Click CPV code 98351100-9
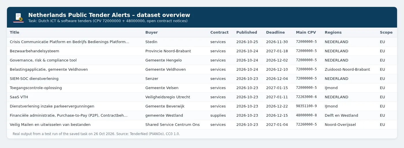 pyautogui.click(x=306, y=106)
